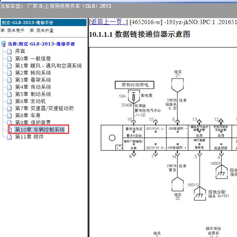Click the page icon beside 第6章 发动机
The height and width of the screenshot is (237, 237).
click(9, 102)
